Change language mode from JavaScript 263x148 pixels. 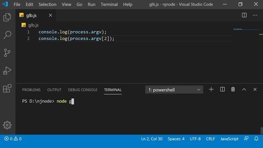[229, 139]
